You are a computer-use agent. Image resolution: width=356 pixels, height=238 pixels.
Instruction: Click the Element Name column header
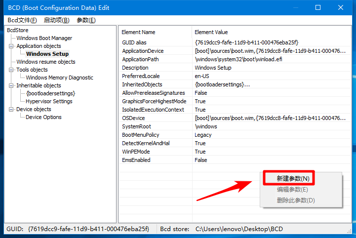click(138, 32)
